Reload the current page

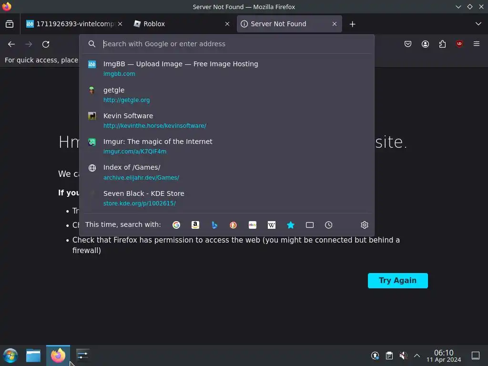[x=46, y=44]
